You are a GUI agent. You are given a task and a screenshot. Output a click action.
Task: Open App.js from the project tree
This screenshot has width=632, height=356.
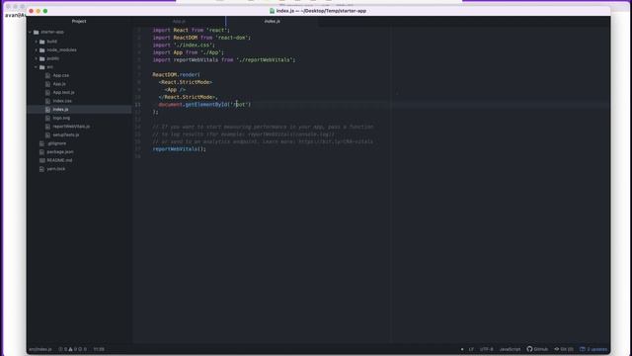[59, 84]
